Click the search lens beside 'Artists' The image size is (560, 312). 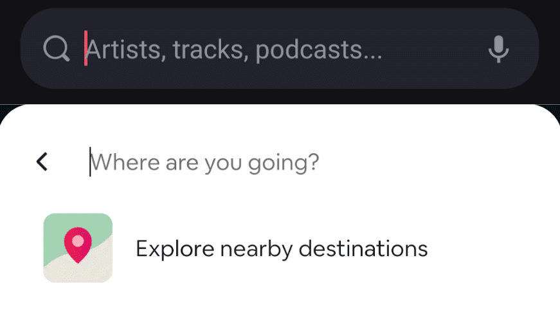pos(56,48)
